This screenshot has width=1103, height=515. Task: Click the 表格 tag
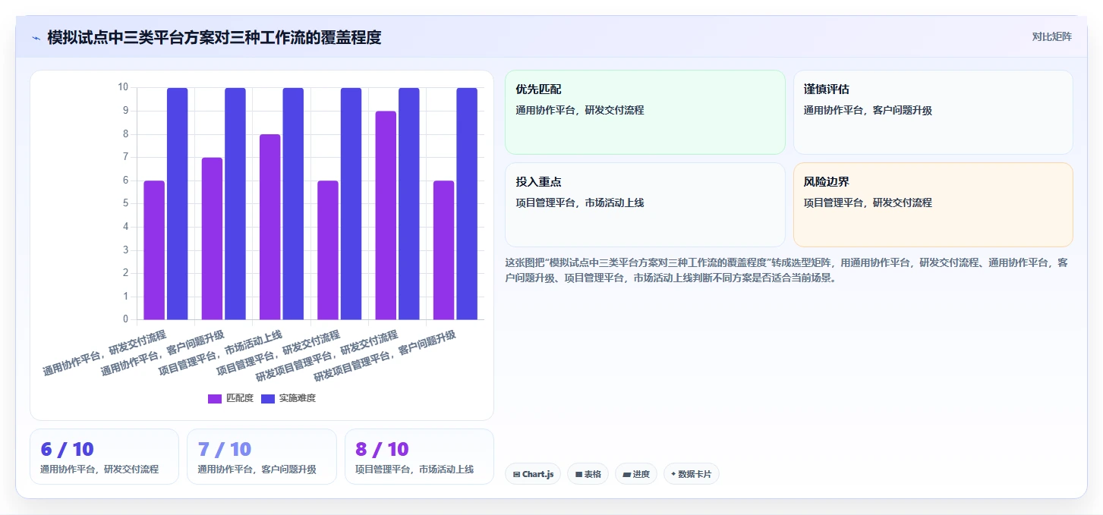[x=588, y=474]
